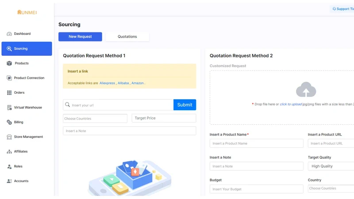The image size is (354, 199).
Task: Click the Accounts user list icon
Action: coord(9,181)
